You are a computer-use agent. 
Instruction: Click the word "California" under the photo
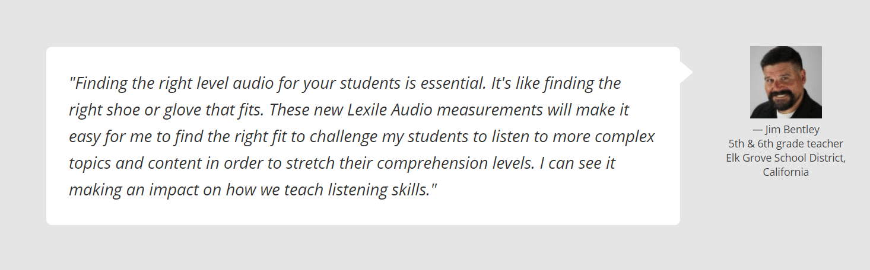point(786,172)
